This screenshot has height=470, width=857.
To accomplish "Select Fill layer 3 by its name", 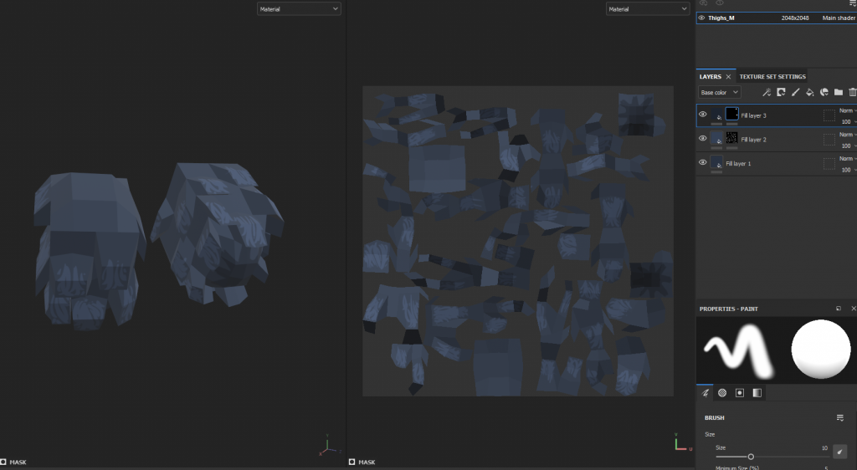I will pos(753,115).
